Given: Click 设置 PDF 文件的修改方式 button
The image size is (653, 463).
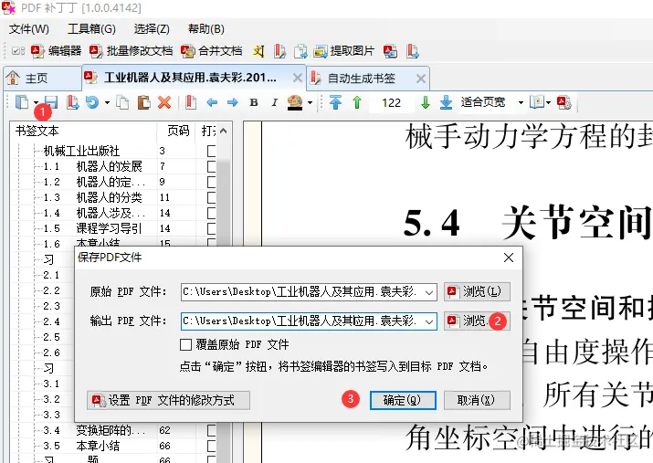Looking at the screenshot, I should pyautogui.click(x=168, y=400).
